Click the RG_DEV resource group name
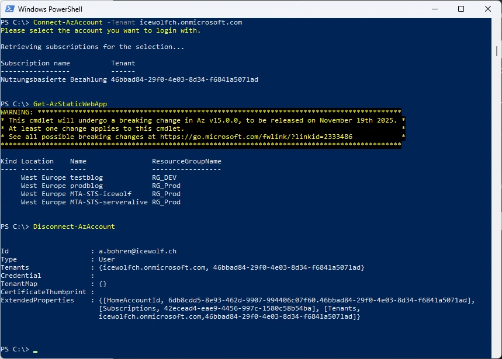Image resolution: width=502 pixels, height=359 pixels. pyautogui.click(x=164, y=177)
